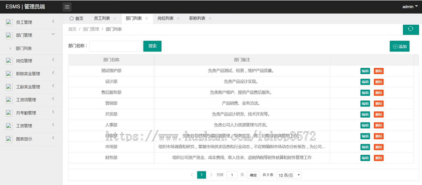Expand the 图表显示 menu chevron
The image size is (422, 185).
53,138
